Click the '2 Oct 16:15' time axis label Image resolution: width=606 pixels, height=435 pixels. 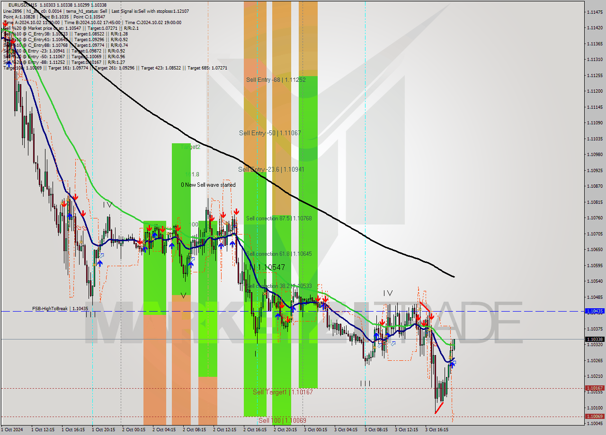[x=255, y=430]
